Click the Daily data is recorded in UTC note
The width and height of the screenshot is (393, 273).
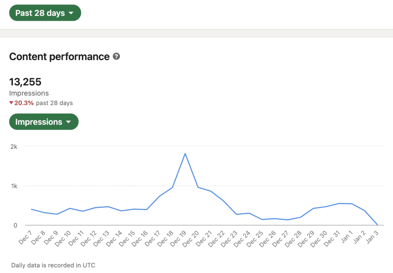[53, 265]
